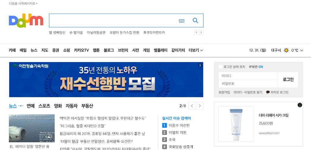Click the arrow next to 다음을 시작페이지로
The image size is (311, 150).
pos(37,3)
